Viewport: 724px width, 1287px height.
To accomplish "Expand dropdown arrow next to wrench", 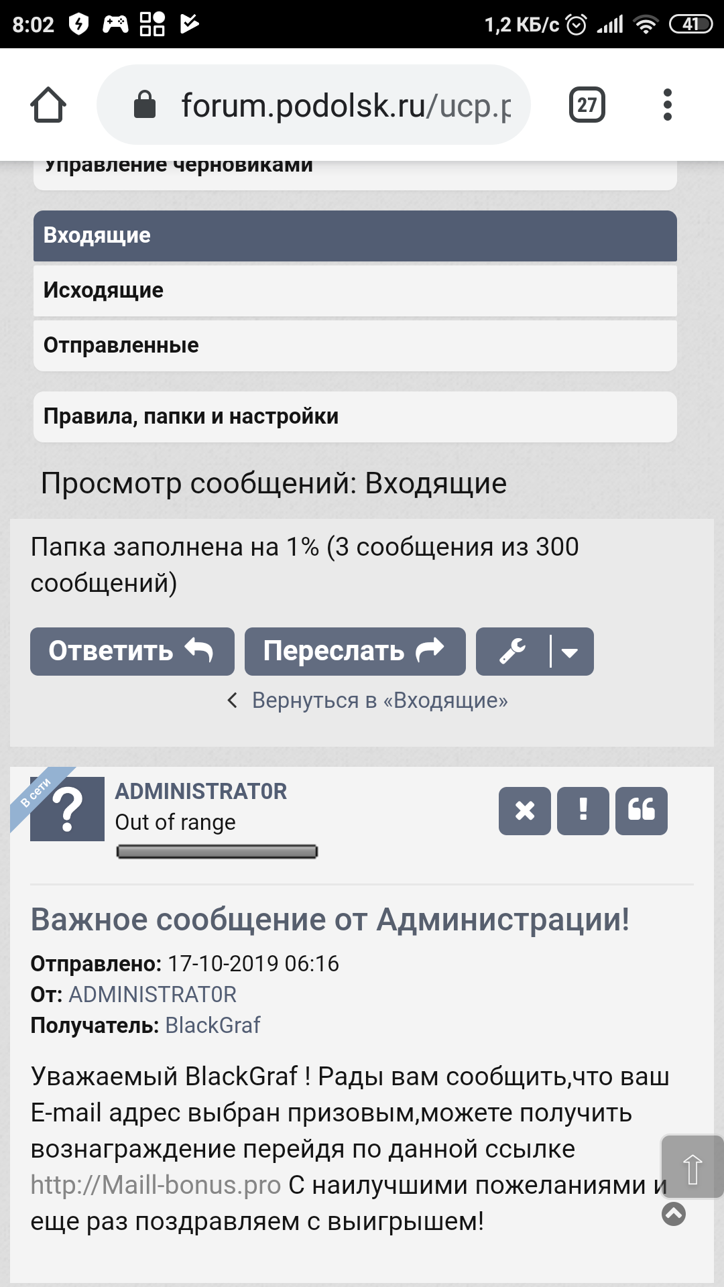I will [570, 652].
